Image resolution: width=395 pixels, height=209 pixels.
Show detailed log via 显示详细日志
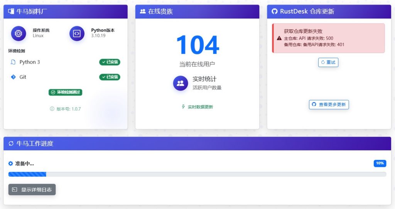[32, 190]
